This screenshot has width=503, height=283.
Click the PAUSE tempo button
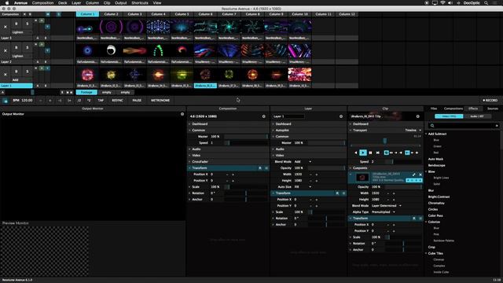[x=137, y=100]
